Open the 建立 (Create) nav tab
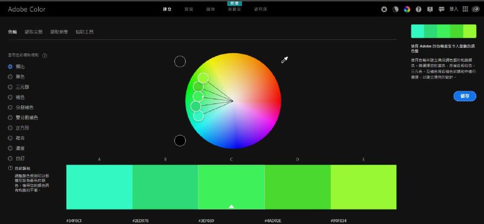This screenshot has height=224, width=484. [168, 9]
